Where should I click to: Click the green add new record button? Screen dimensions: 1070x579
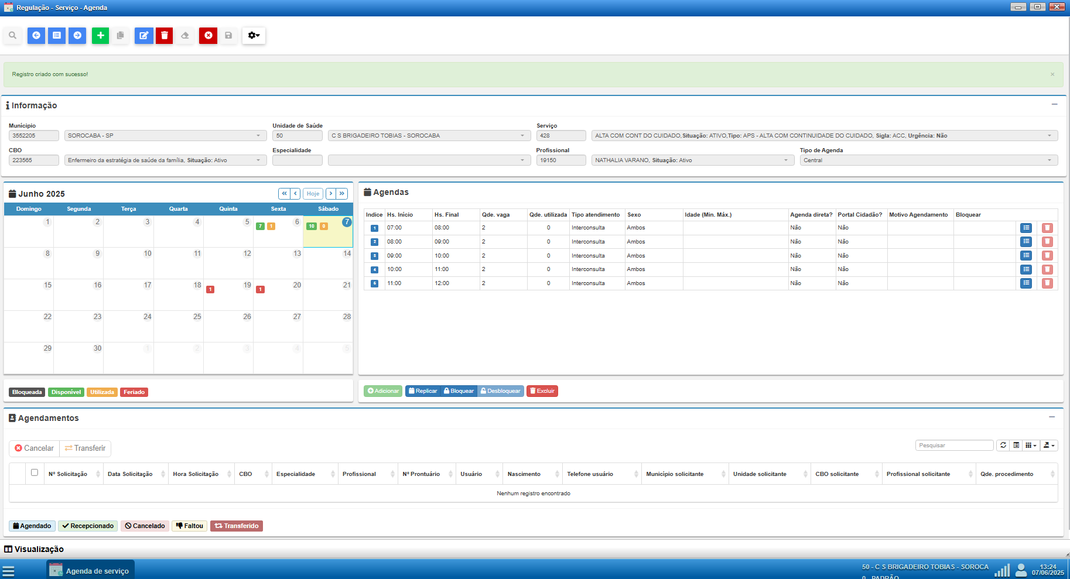point(100,36)
